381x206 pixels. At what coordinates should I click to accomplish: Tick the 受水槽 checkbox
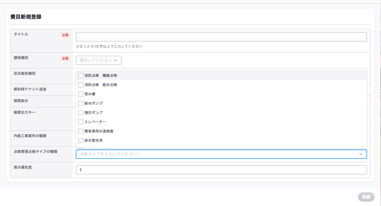[x=81, y=94]
